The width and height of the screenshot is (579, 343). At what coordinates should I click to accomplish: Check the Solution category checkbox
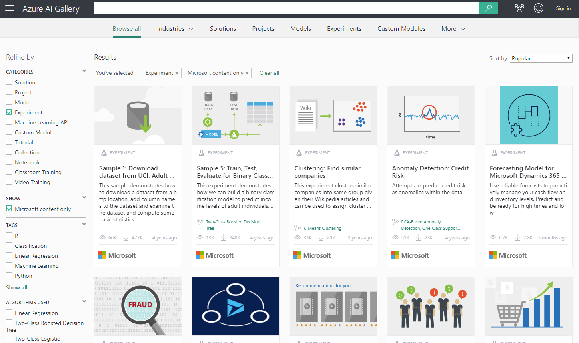[x=9, y=82]
